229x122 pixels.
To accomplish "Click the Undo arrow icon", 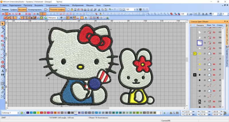I will click(x=110, y=10).
